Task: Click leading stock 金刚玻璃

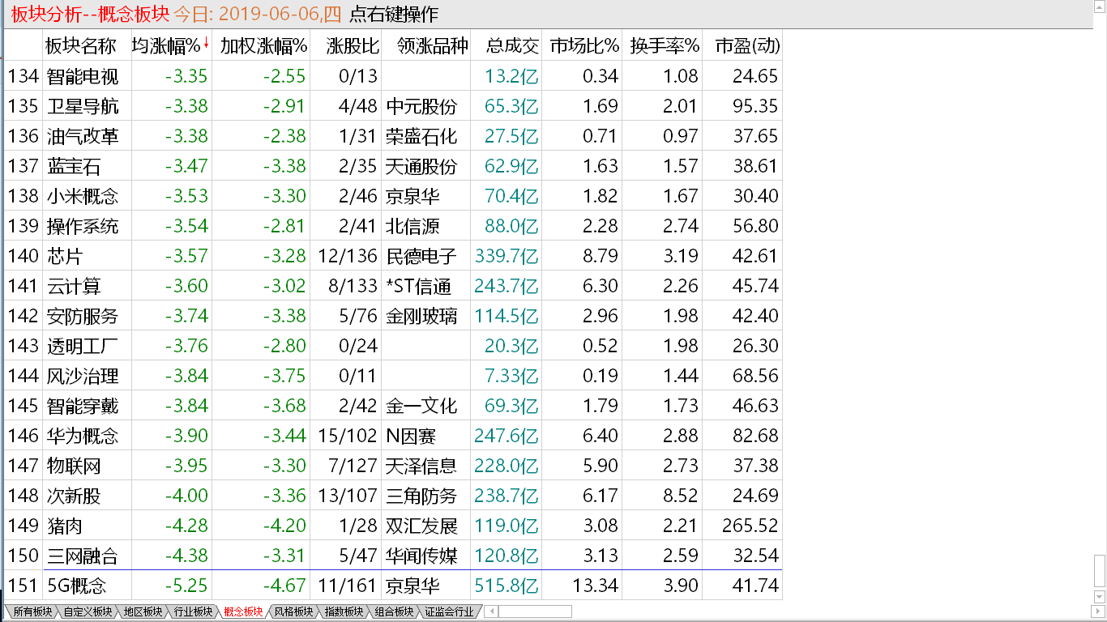Action: coord(421,316)
